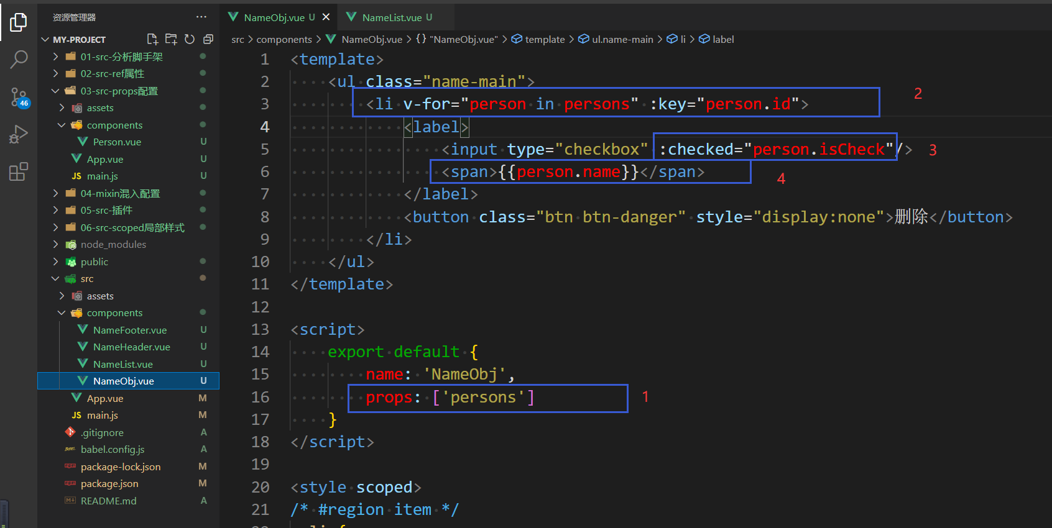
Task: Click 'export default' keyword in script
Action: pos(393,352)
